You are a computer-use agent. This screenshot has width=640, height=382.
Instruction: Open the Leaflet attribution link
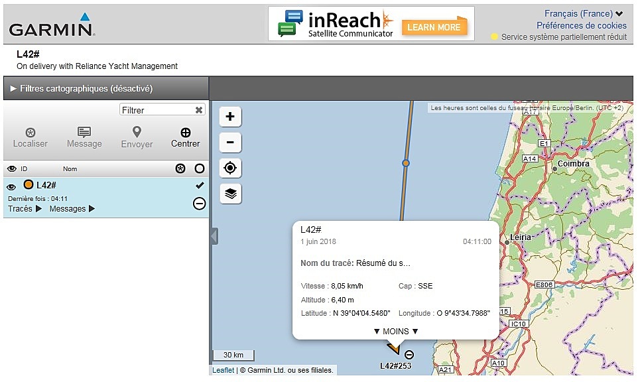click(x=224, y=370)
